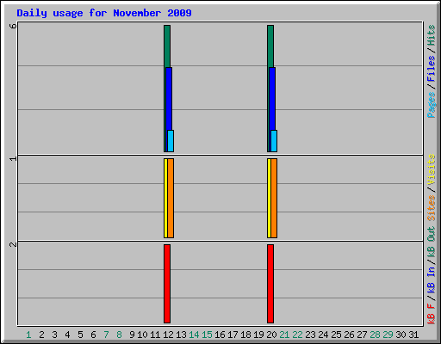Click day label '30' on the x-axis

tap(401, 335)
